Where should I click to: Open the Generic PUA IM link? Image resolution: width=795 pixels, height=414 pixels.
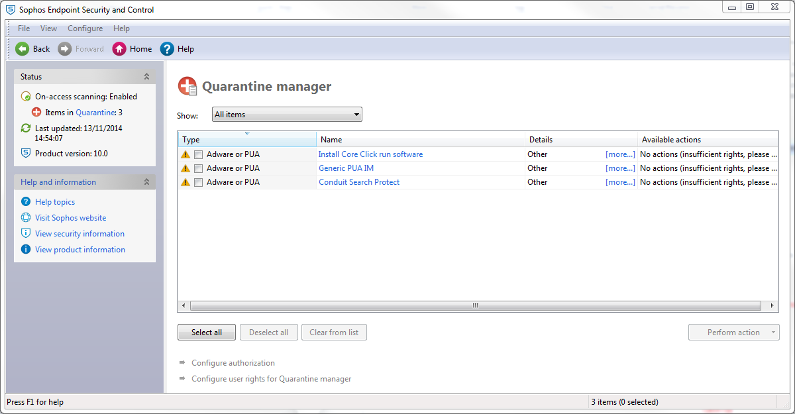[x=346, y=168]
